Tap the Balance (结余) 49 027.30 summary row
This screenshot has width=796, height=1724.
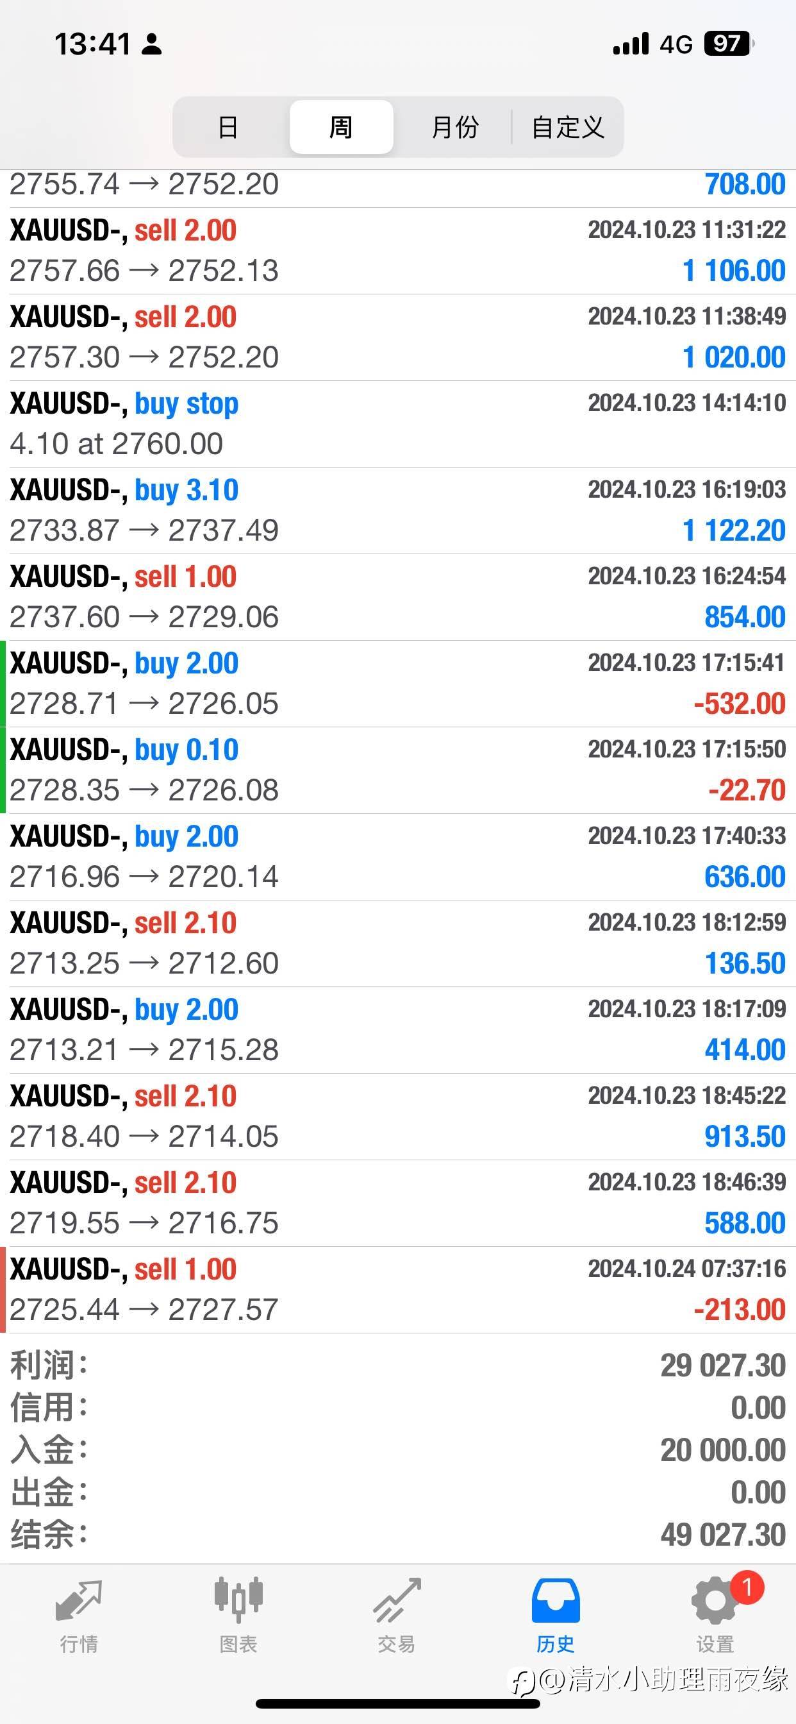tap(398, 1535)
